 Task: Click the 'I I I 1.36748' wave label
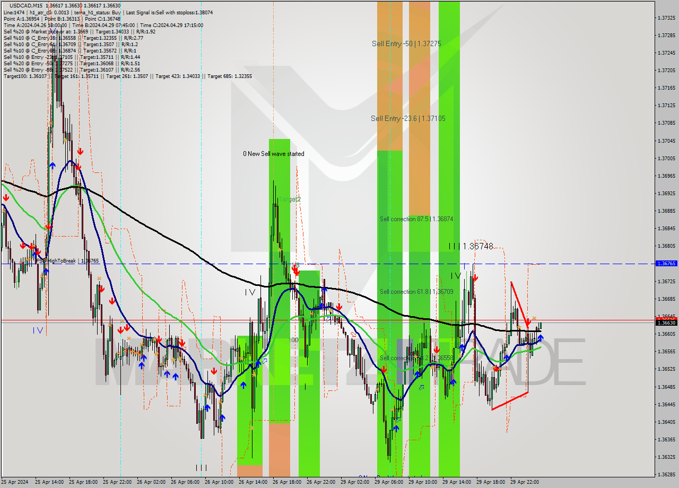[x=471, y=246]
